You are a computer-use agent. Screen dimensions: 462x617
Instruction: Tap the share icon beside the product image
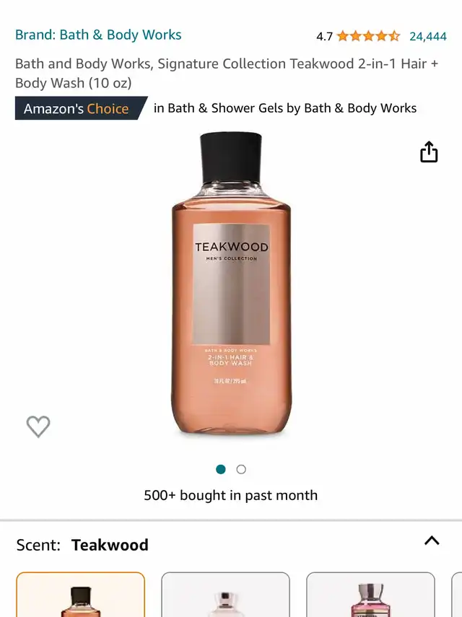[429, 152]
